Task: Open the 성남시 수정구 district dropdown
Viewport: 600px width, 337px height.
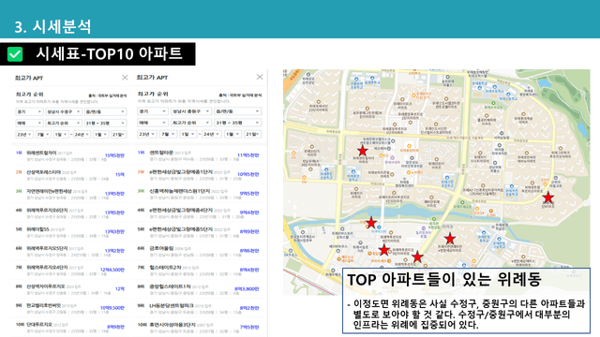Action: 63,111
